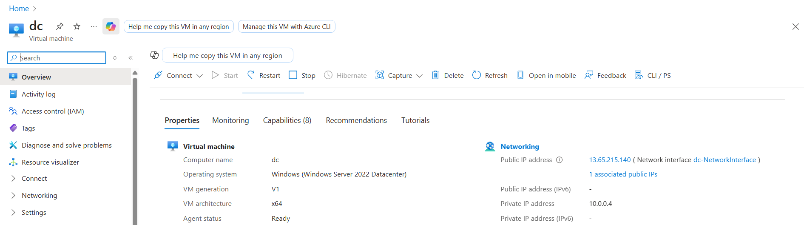The height and width of the screenshot is (225, 804).
Task: Click the Connect plug icon in toolbar
Action: click(x=158, y=75)
